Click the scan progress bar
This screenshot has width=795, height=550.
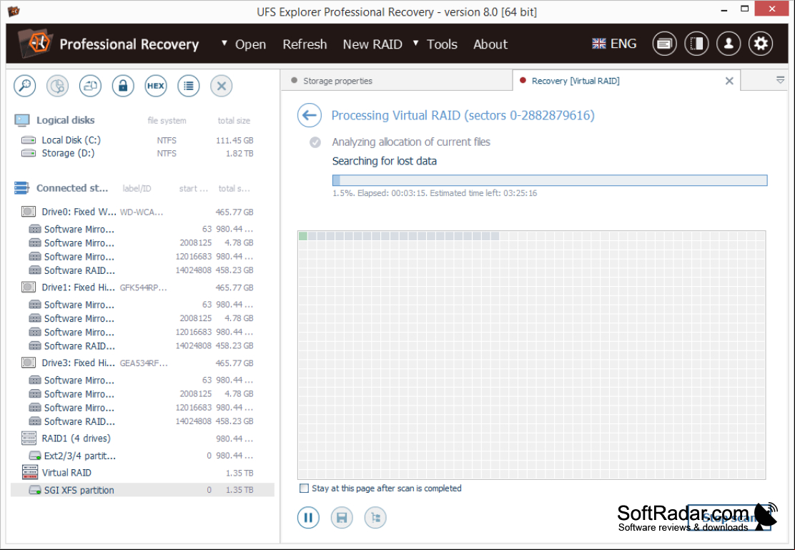550,180
